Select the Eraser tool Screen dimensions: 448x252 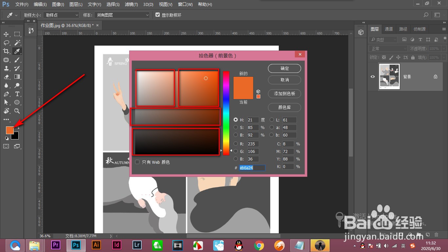pos(6,77)
